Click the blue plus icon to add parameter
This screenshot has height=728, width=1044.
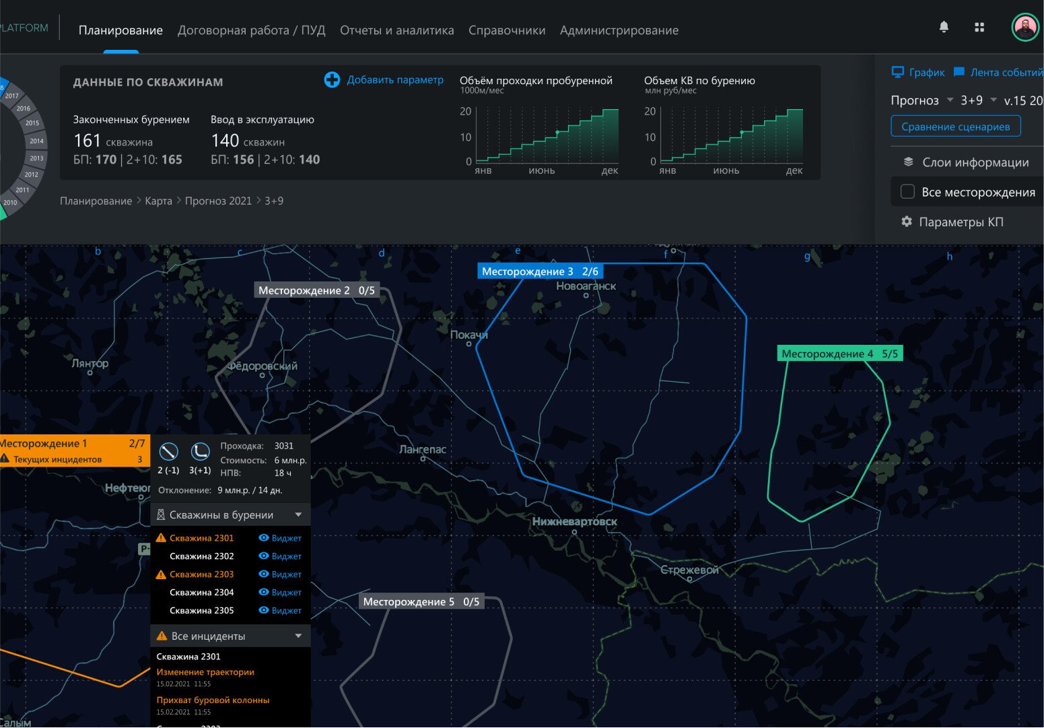[x=332, y=80]
